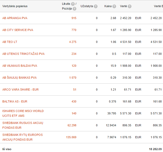
Task: Click the Užstatyta column header text
Action: (87, 6)
